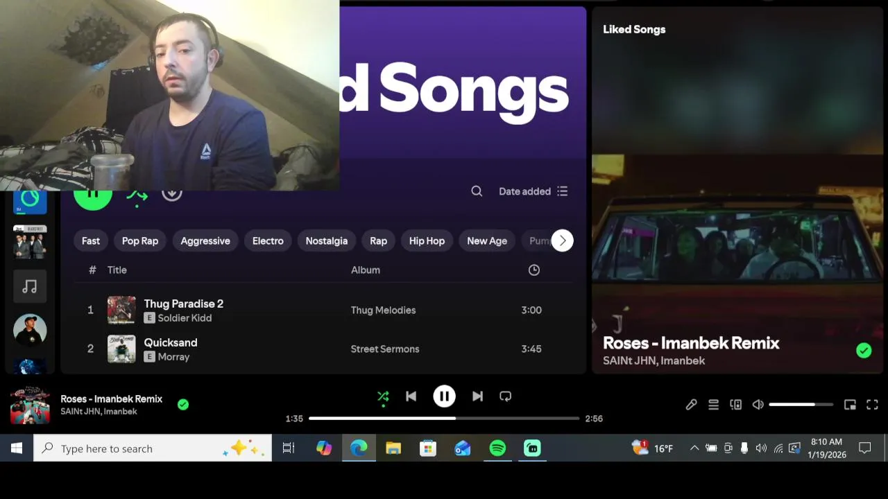Filter songs by New Age tag
The image size is (888, 499).
pos(487,241)
